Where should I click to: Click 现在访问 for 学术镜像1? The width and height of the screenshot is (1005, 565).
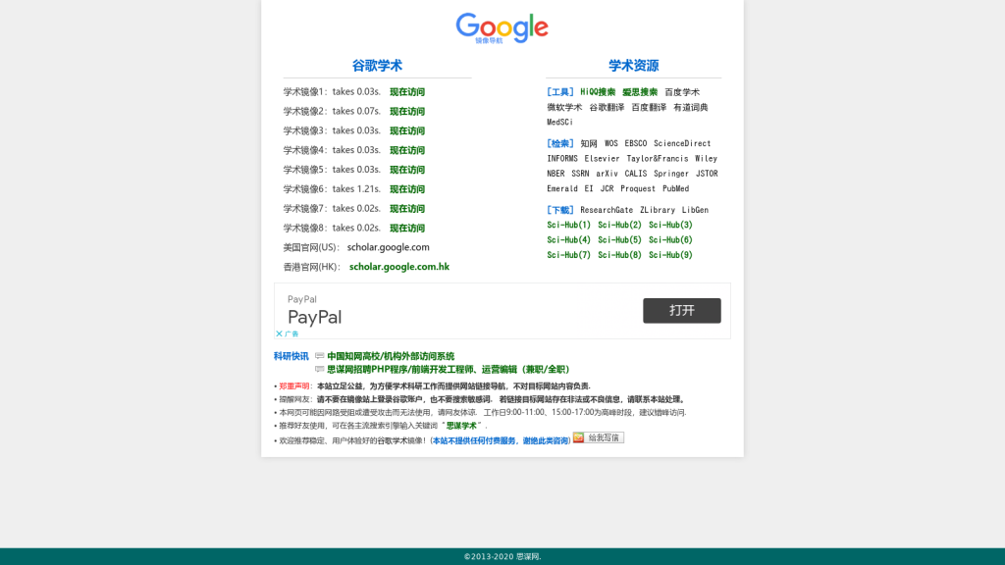point(407,92)
